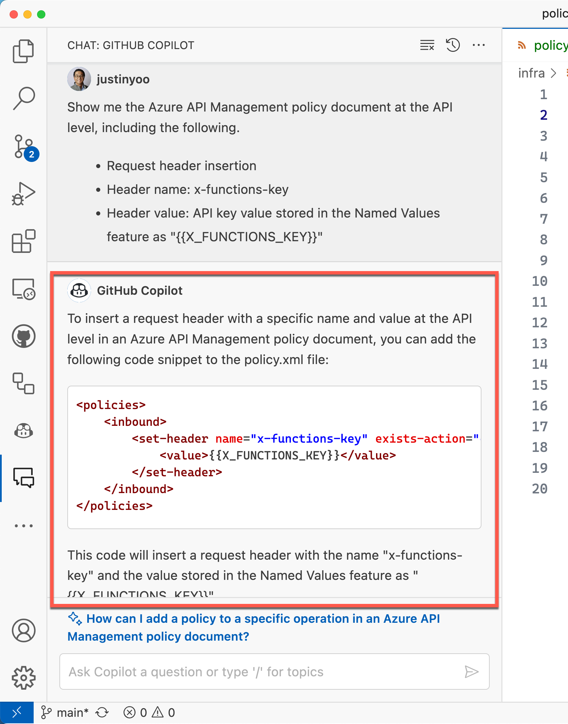Open the Accounts menu
The image size is (568, 724).
tap(23, 631)
